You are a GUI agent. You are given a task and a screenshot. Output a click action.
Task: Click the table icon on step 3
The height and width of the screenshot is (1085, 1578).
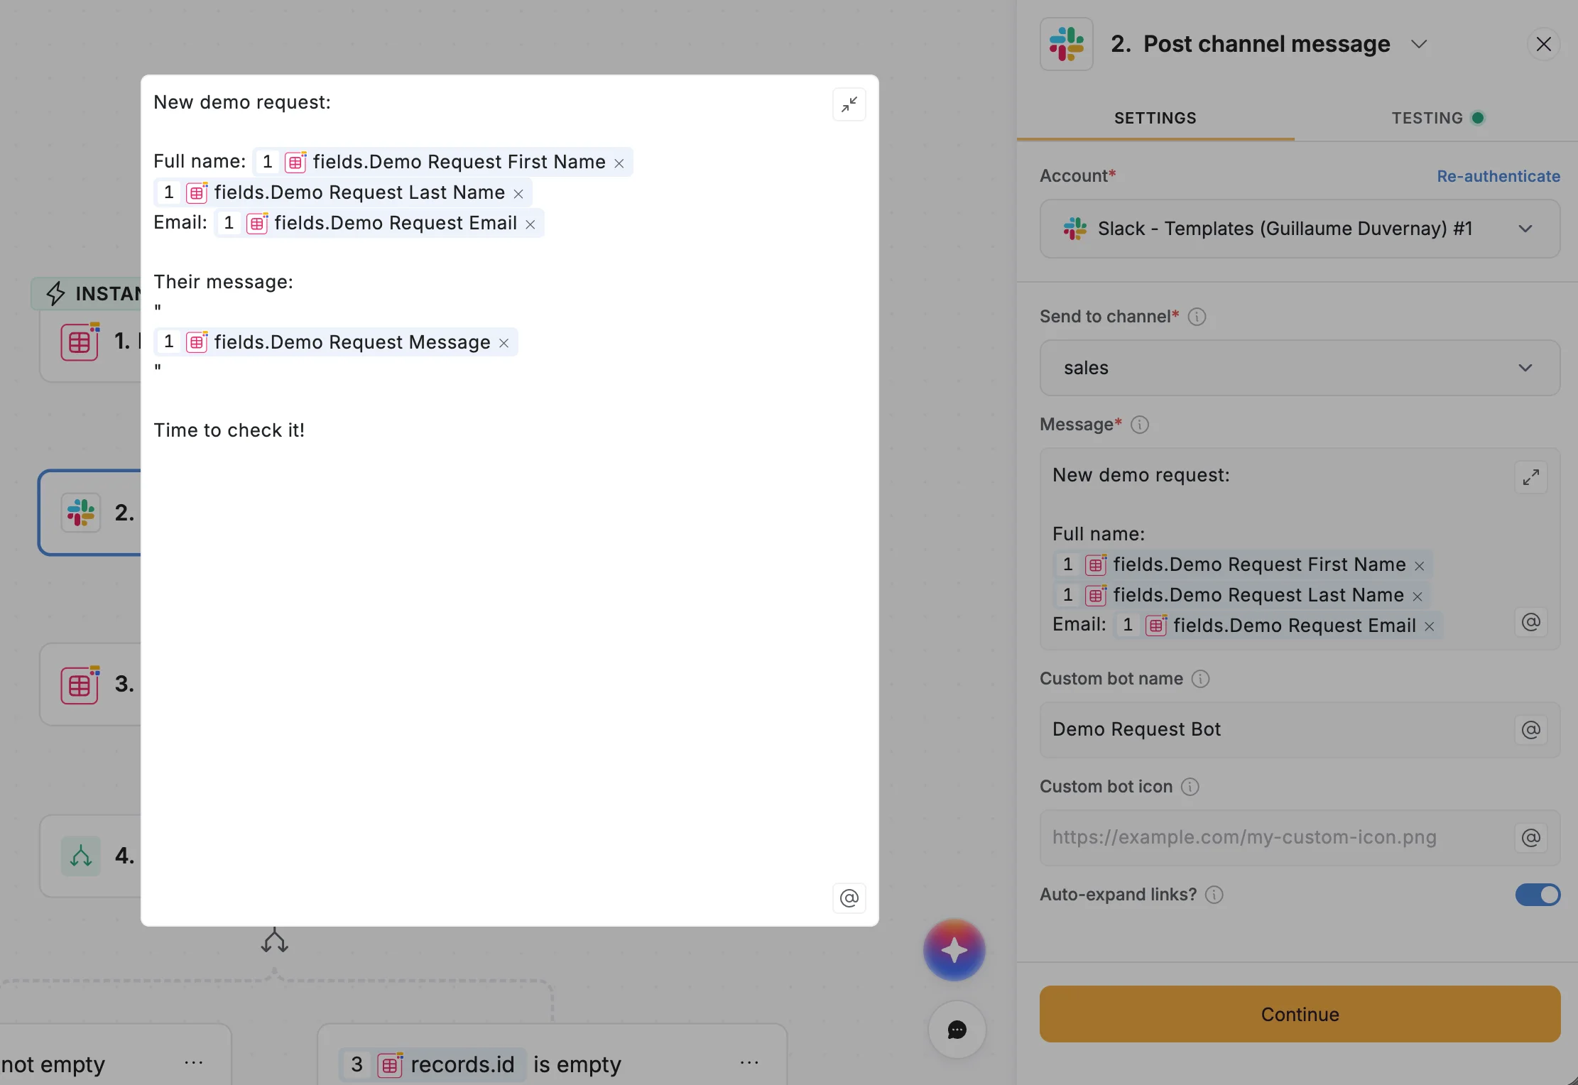(80, 684)
